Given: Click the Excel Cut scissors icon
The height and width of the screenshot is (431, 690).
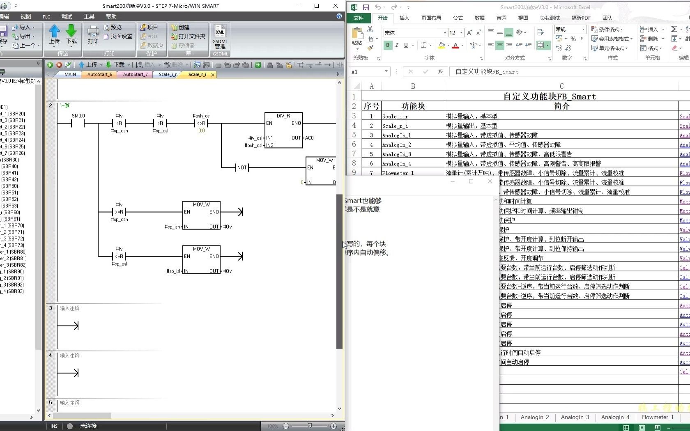Looking at the screenshot, I should pyautogui.click(x=370, y=29).
